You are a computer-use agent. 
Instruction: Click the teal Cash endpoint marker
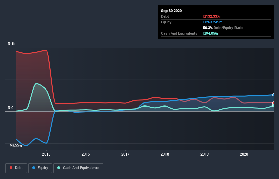273,105
